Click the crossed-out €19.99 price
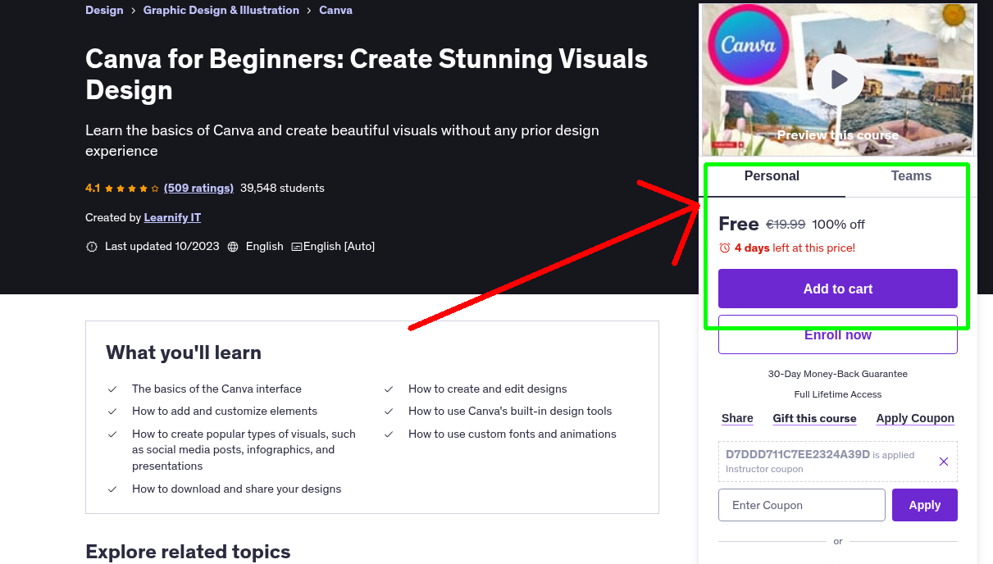The height and width of the screenshot is (564, 993). (786, 224)
